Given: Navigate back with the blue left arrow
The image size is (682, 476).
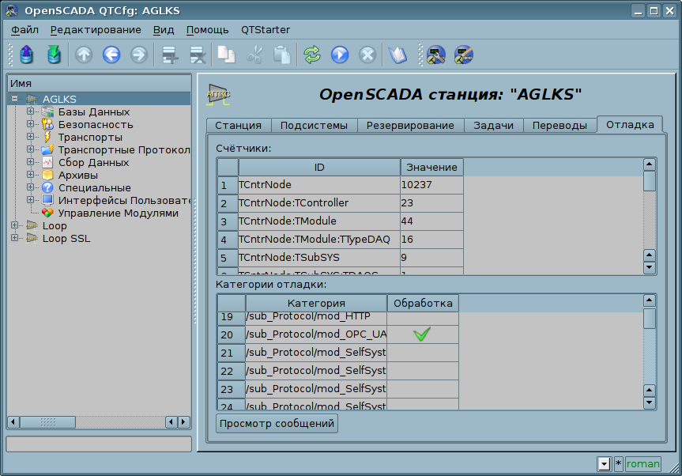Looking at the screenshot, I should click(x=111, y=55).
